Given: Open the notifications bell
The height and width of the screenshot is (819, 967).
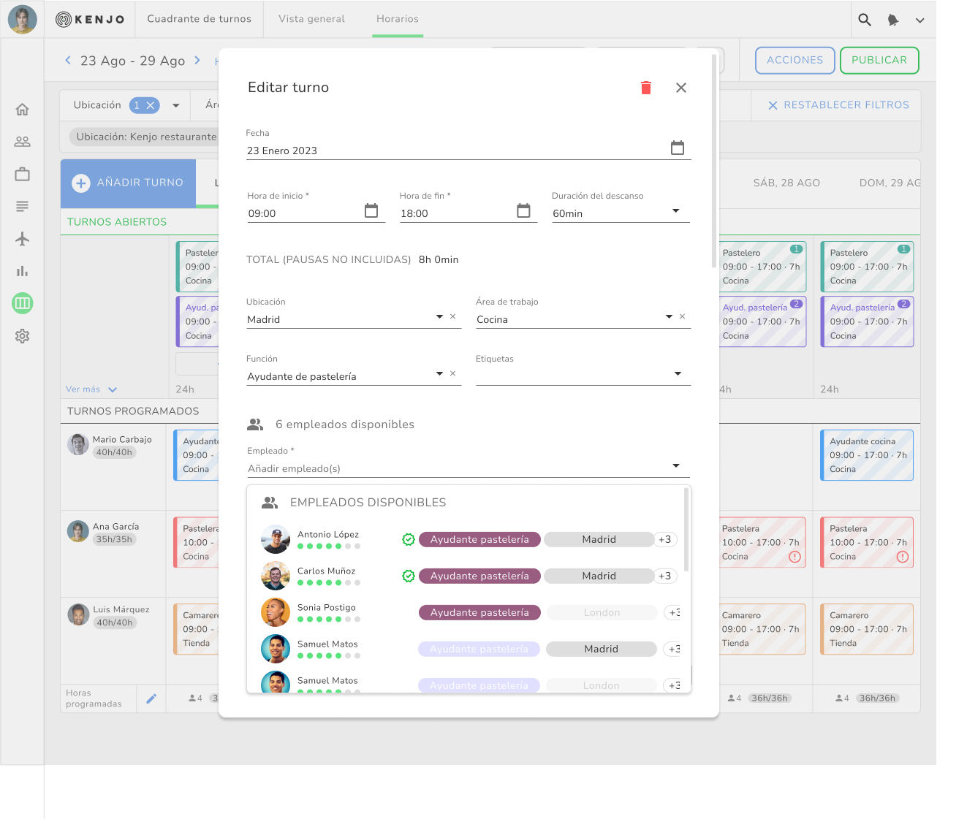Looking at the screenshot, I should click(892, 20).
